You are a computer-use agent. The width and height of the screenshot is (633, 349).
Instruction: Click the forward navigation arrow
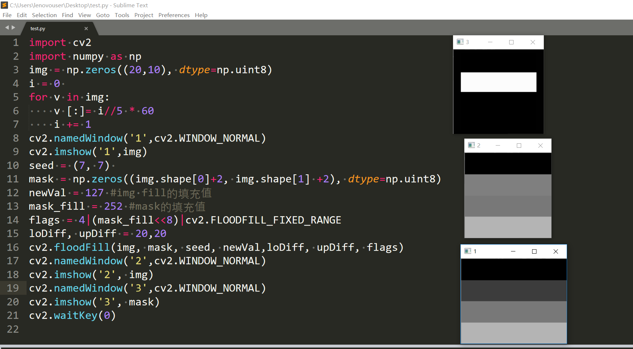14,27
